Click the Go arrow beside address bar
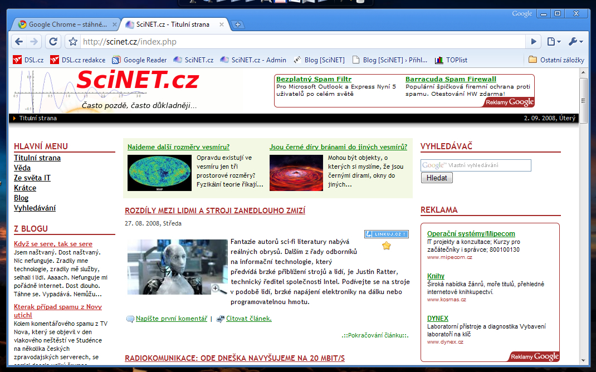596x372 pixels. (x=534, y=41)
